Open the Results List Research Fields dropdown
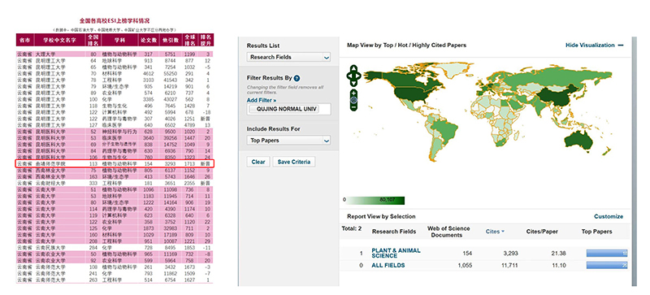Image resolution: width=650 pixels, height=295 pixels. pyautogui.click(x=288, y=57)
